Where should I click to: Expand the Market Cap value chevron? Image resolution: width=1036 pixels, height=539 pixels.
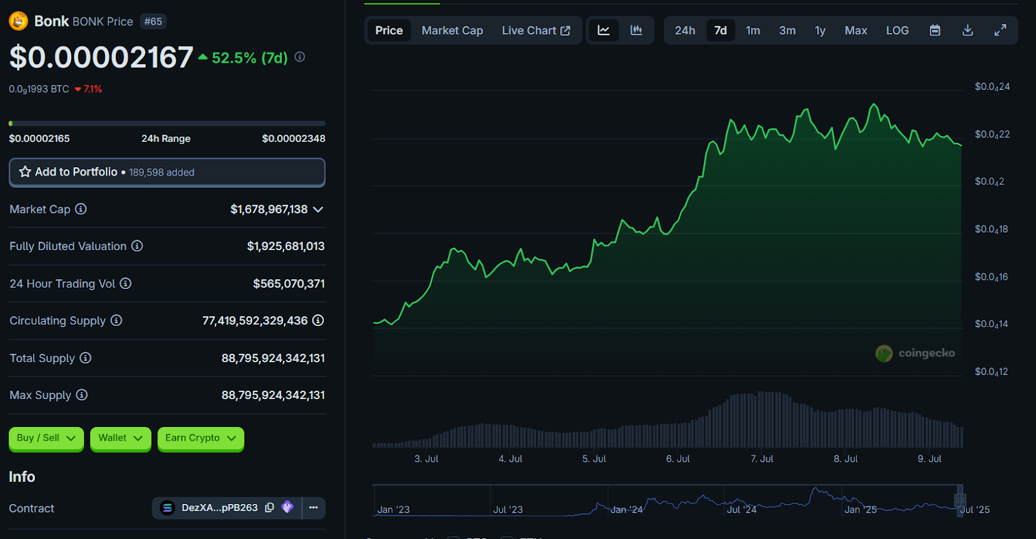point(318,209)
